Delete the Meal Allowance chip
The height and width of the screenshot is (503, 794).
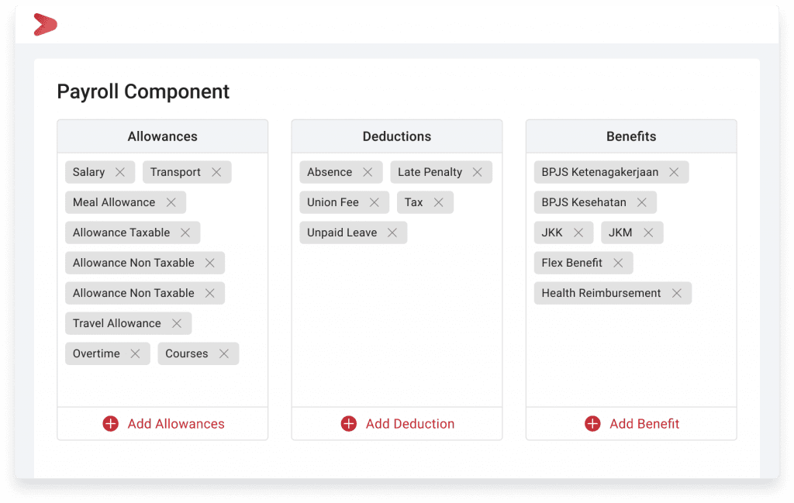[171, 202]
